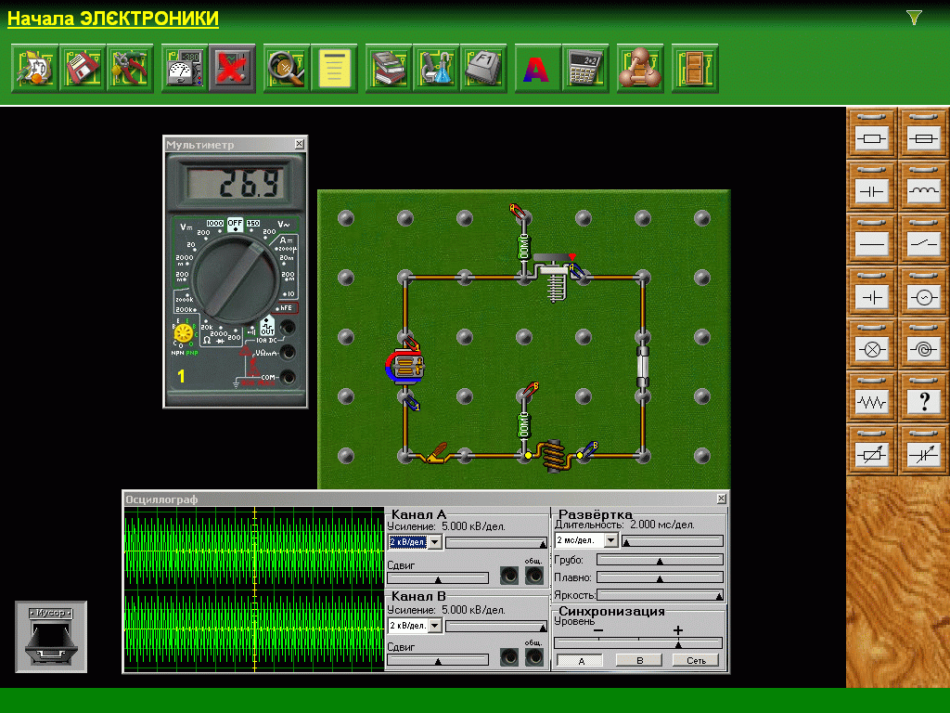Close the Мультиметр window

pyautogui.click(x=299, y=145)
